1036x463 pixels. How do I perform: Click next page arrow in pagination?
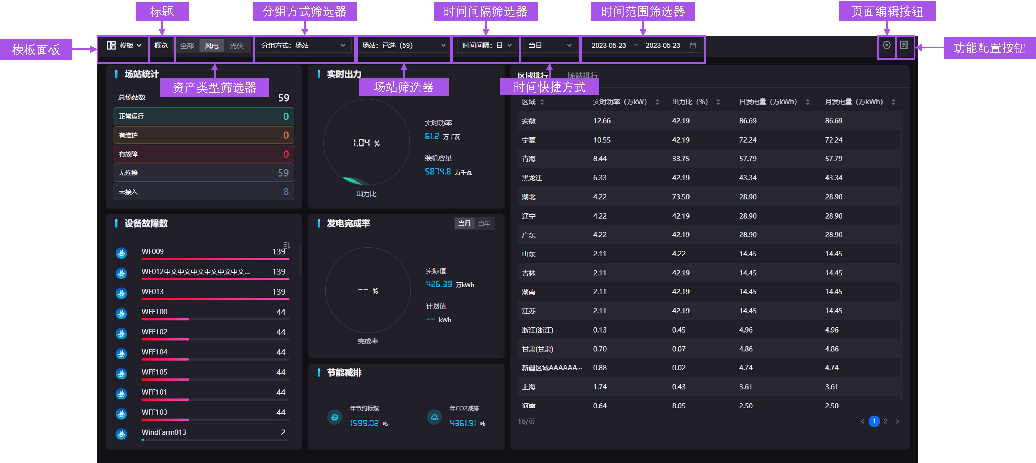tap(897, 421)
